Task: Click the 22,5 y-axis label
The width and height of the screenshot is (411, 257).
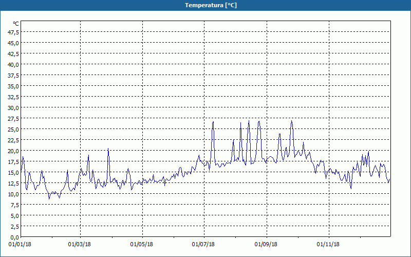Action: tap(14, 140)
